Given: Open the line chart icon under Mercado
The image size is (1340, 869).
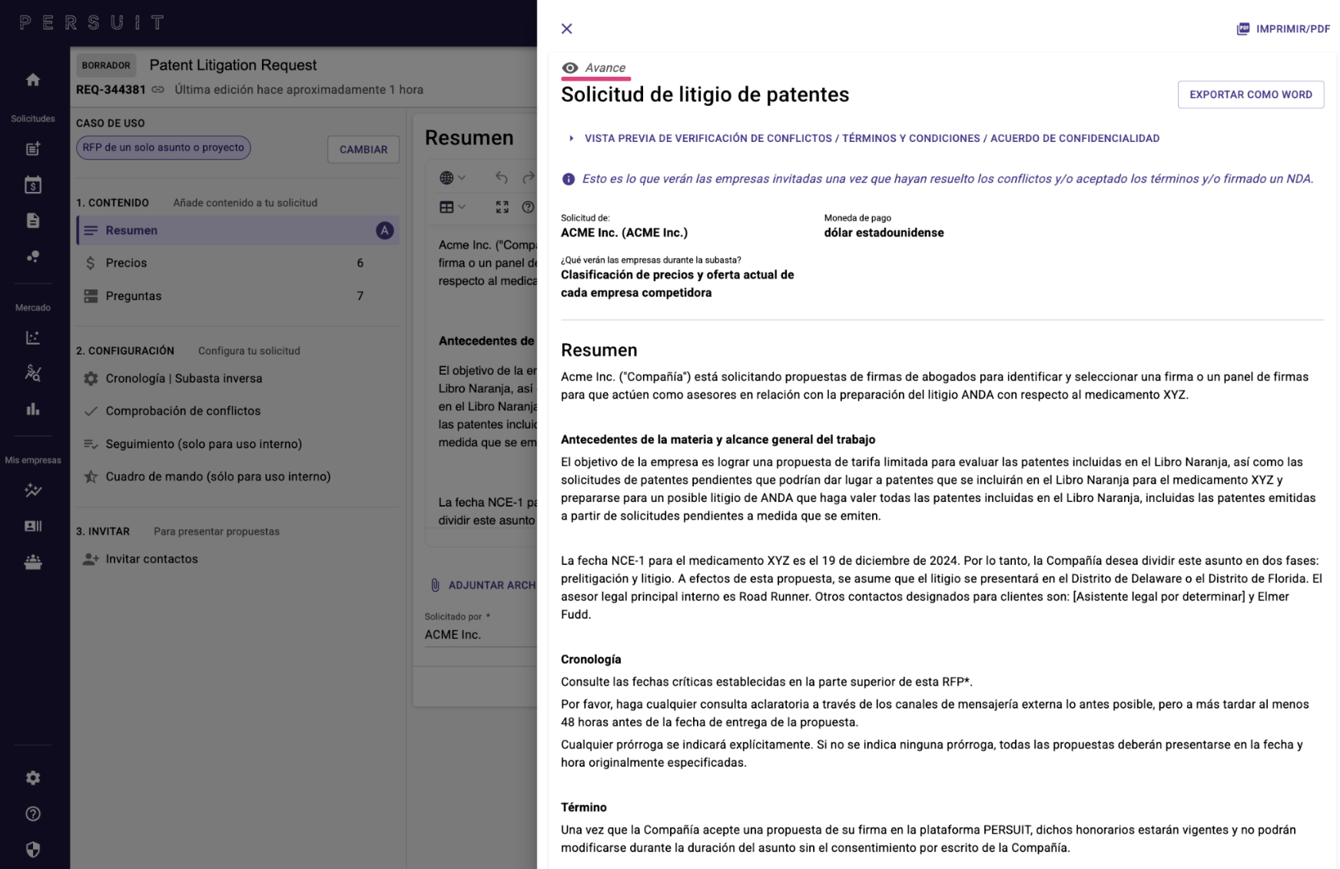Looking at the screenshot, I should tap(33, 338).
